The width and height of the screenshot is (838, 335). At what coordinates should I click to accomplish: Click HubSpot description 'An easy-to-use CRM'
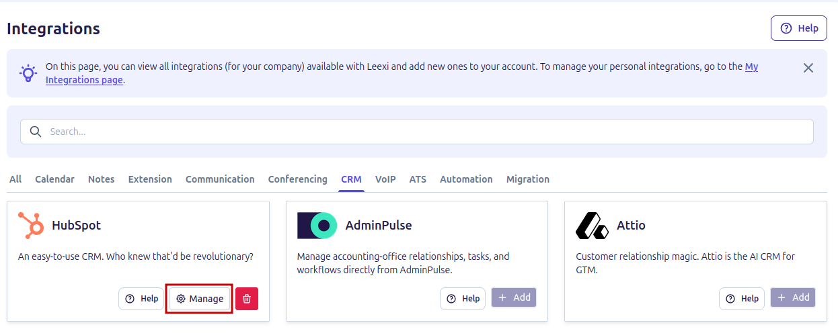[x=135, y=256]
